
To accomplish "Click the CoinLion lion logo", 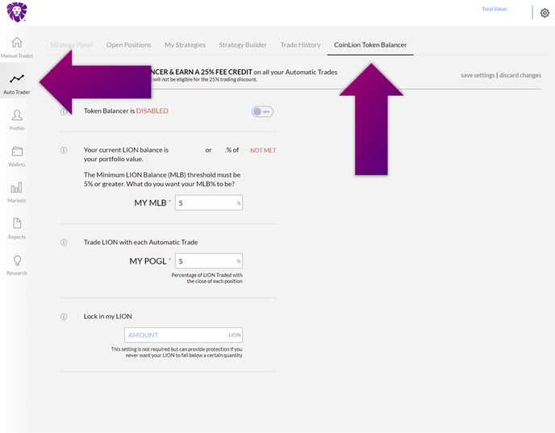I will point(17,11).
